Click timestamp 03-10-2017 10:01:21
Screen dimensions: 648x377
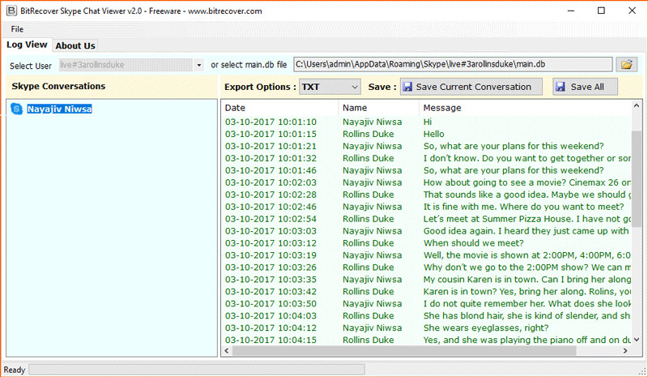pyautogui.click(x=271, y=146)
